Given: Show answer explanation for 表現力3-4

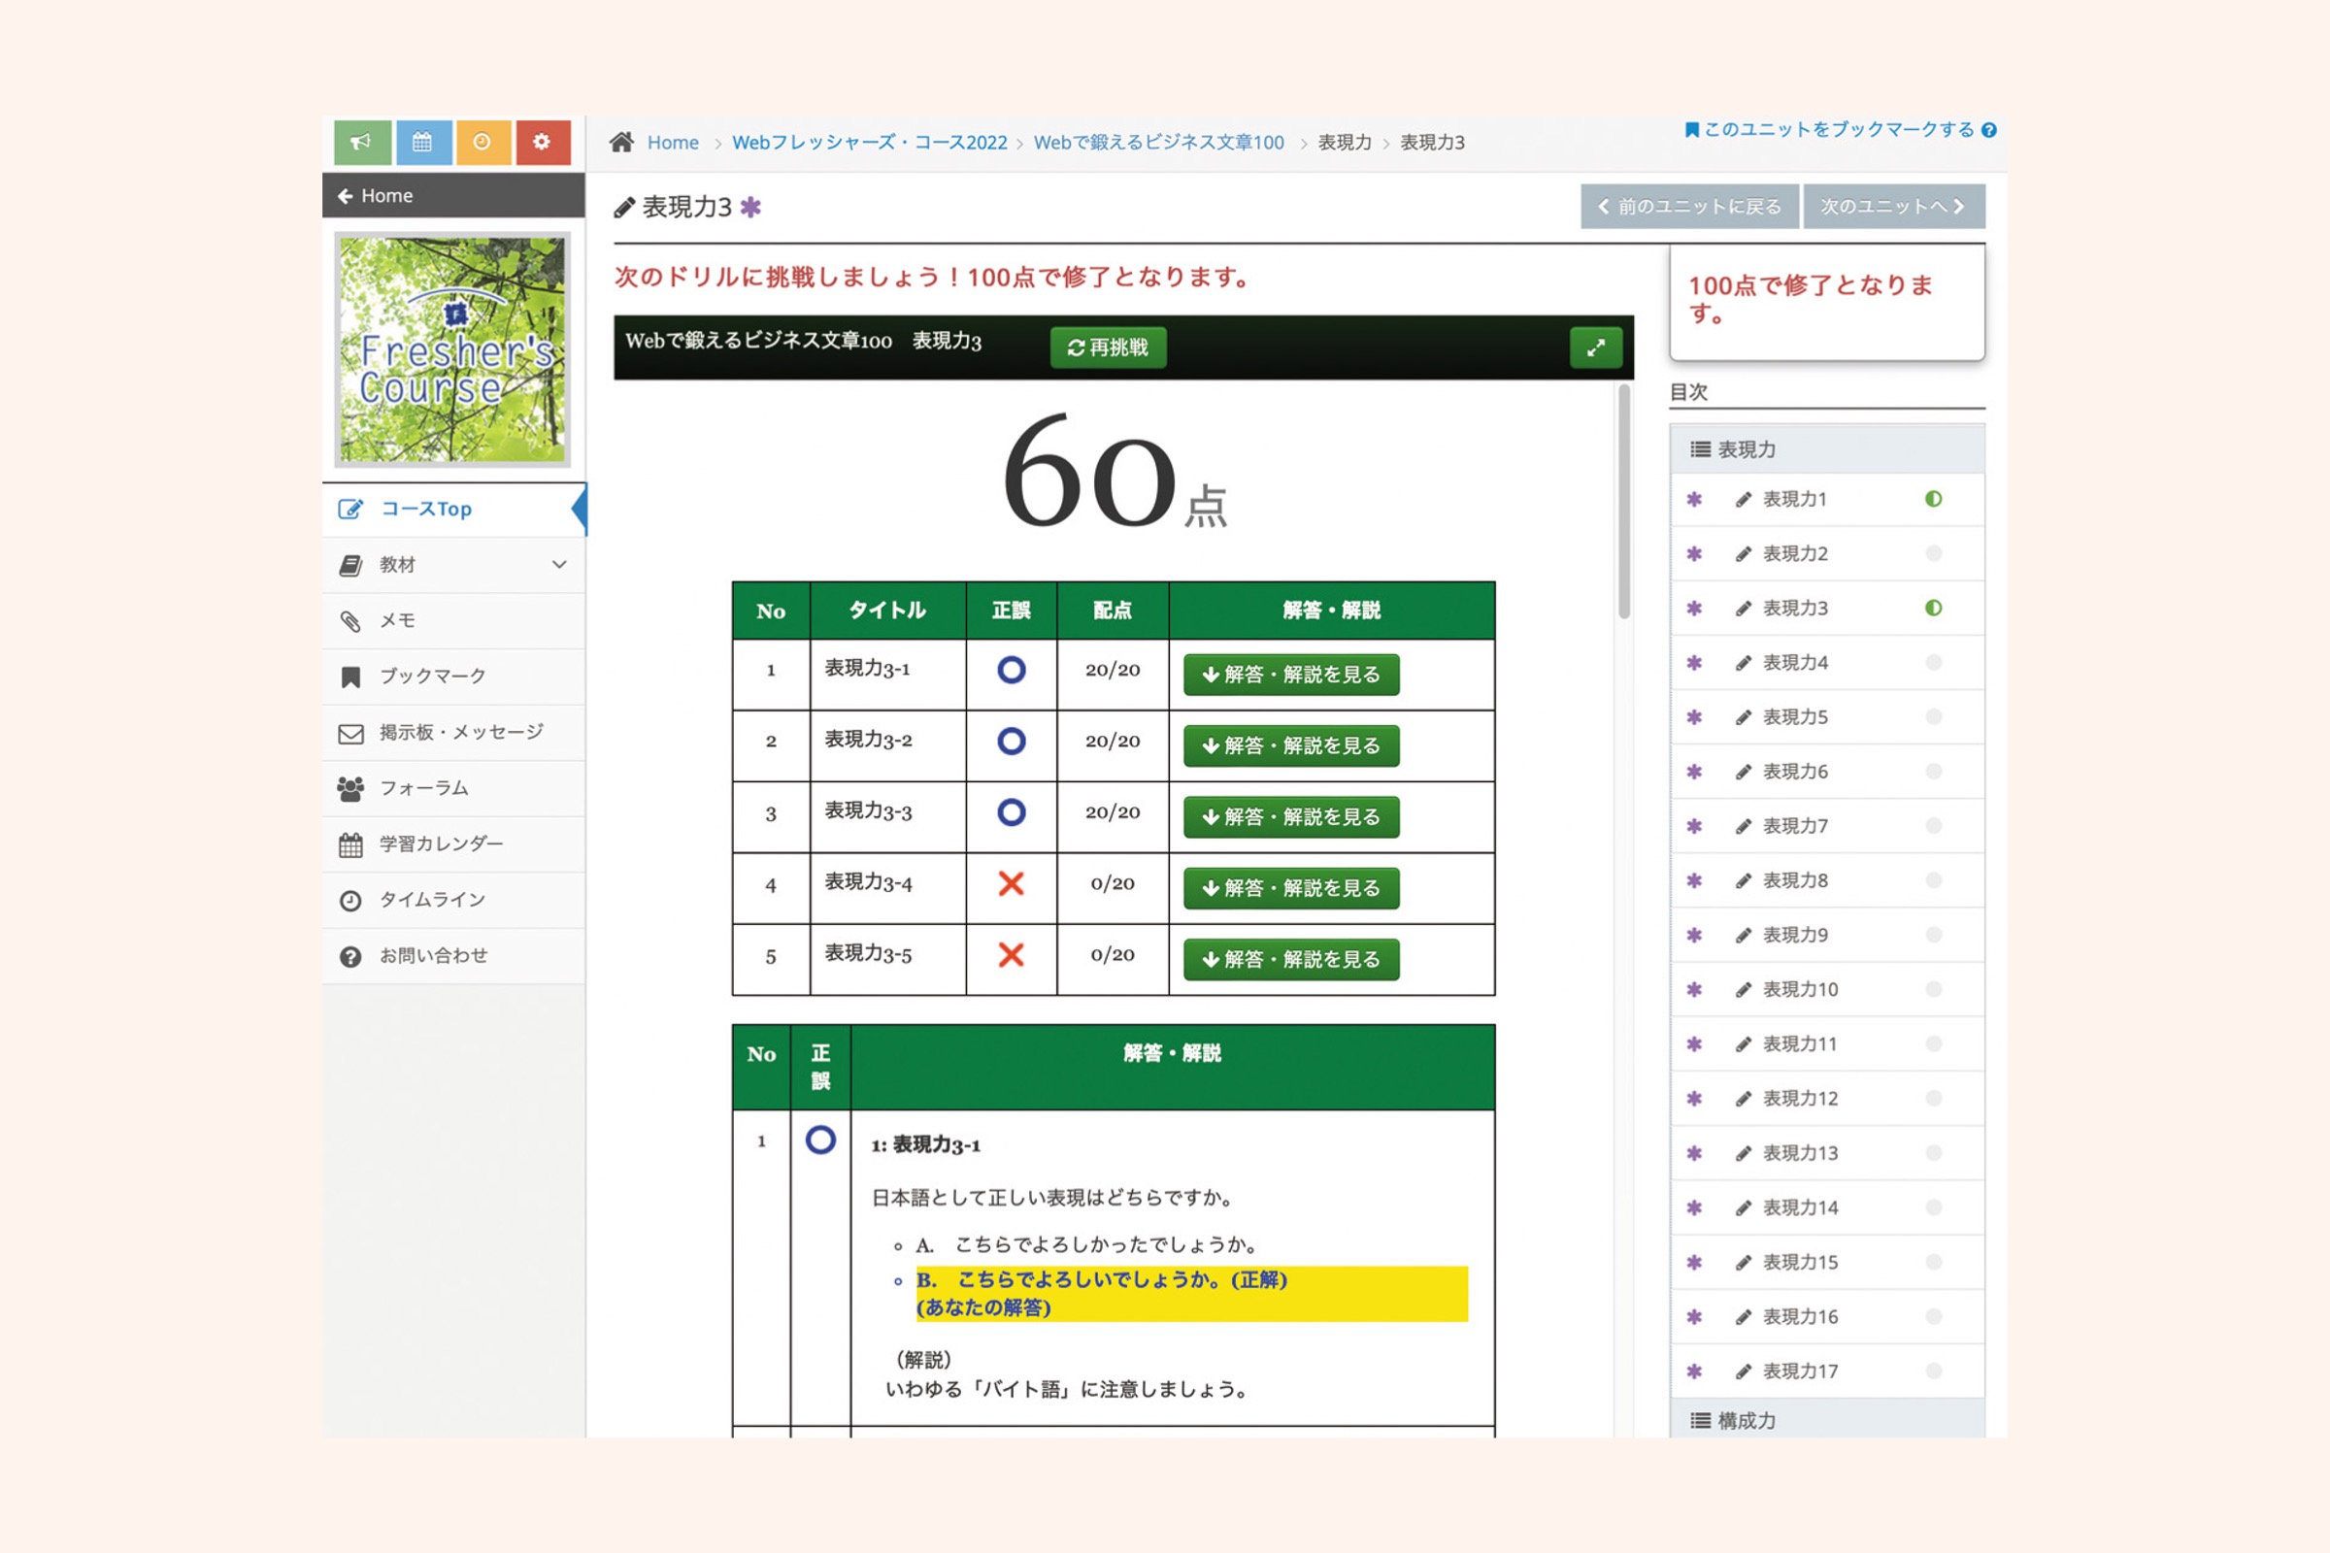Looking at the screenshot, I should point(1291,888).
